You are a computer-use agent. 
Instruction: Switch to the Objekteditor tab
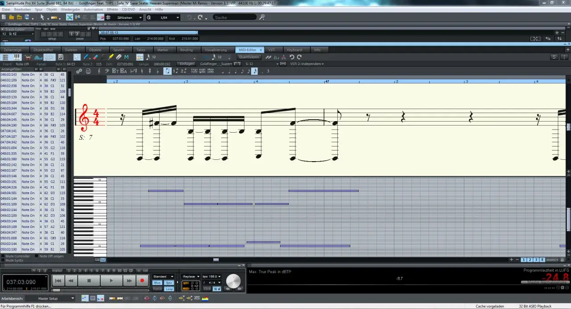(x=43, y=50)
